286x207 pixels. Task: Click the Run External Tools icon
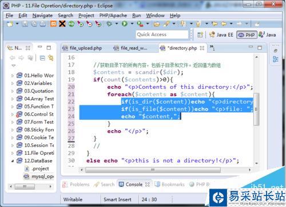coord(140,24)
